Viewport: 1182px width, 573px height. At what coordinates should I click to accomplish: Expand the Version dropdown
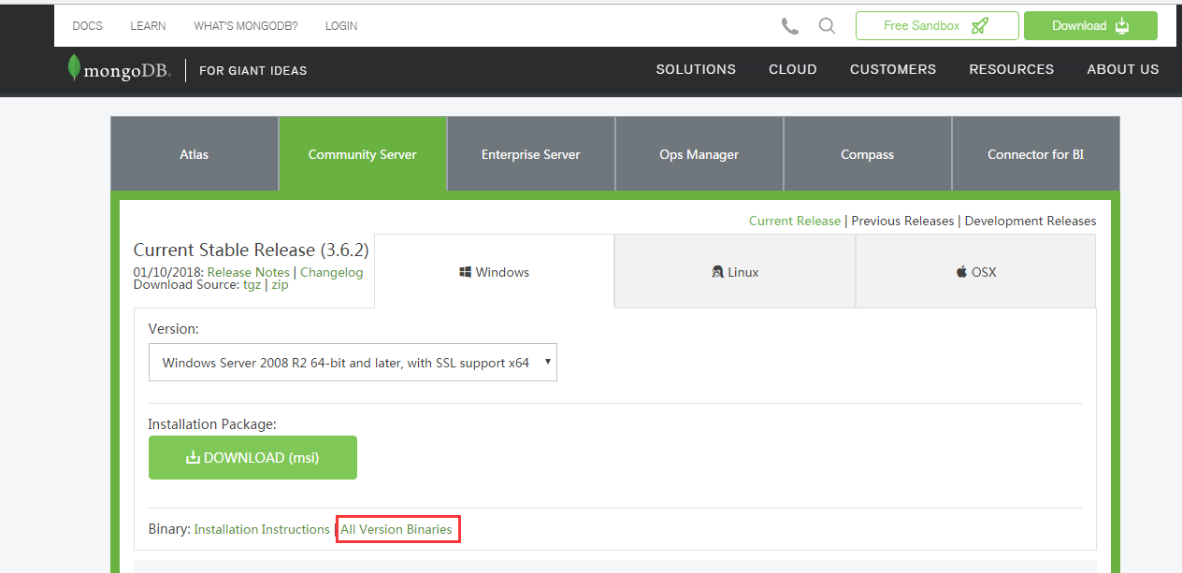(353, 363)
